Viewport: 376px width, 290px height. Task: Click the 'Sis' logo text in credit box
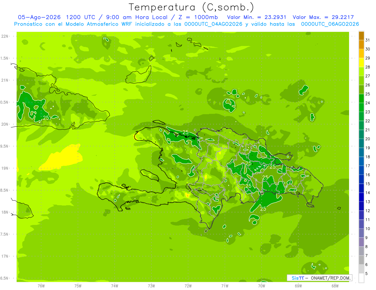tap(295, 278)
